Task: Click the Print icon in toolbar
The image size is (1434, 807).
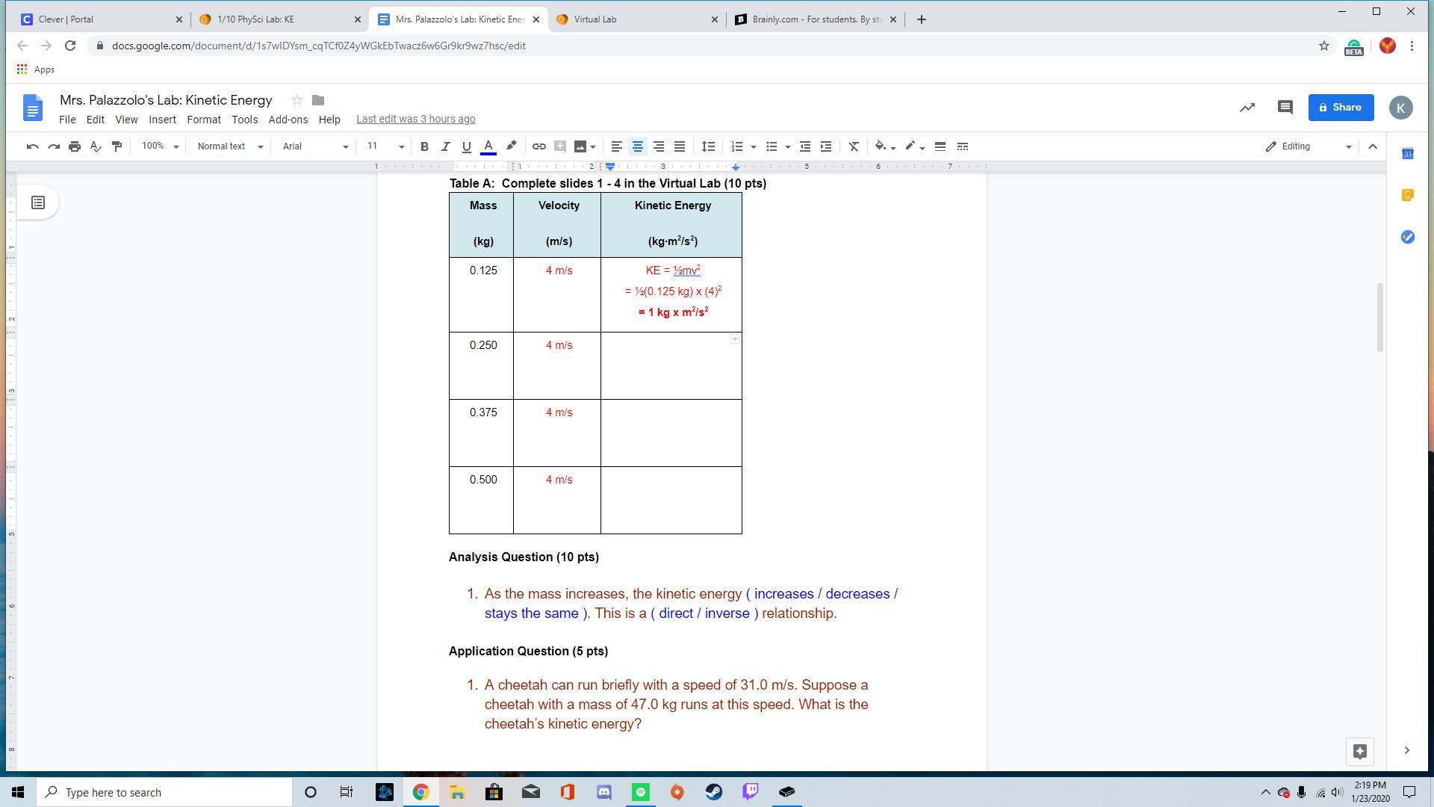Action: tap(75, 146)
